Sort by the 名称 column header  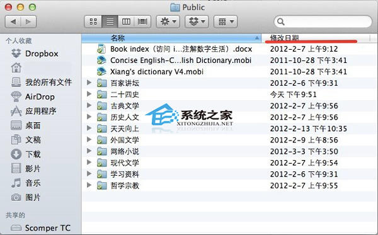point(171,38)
